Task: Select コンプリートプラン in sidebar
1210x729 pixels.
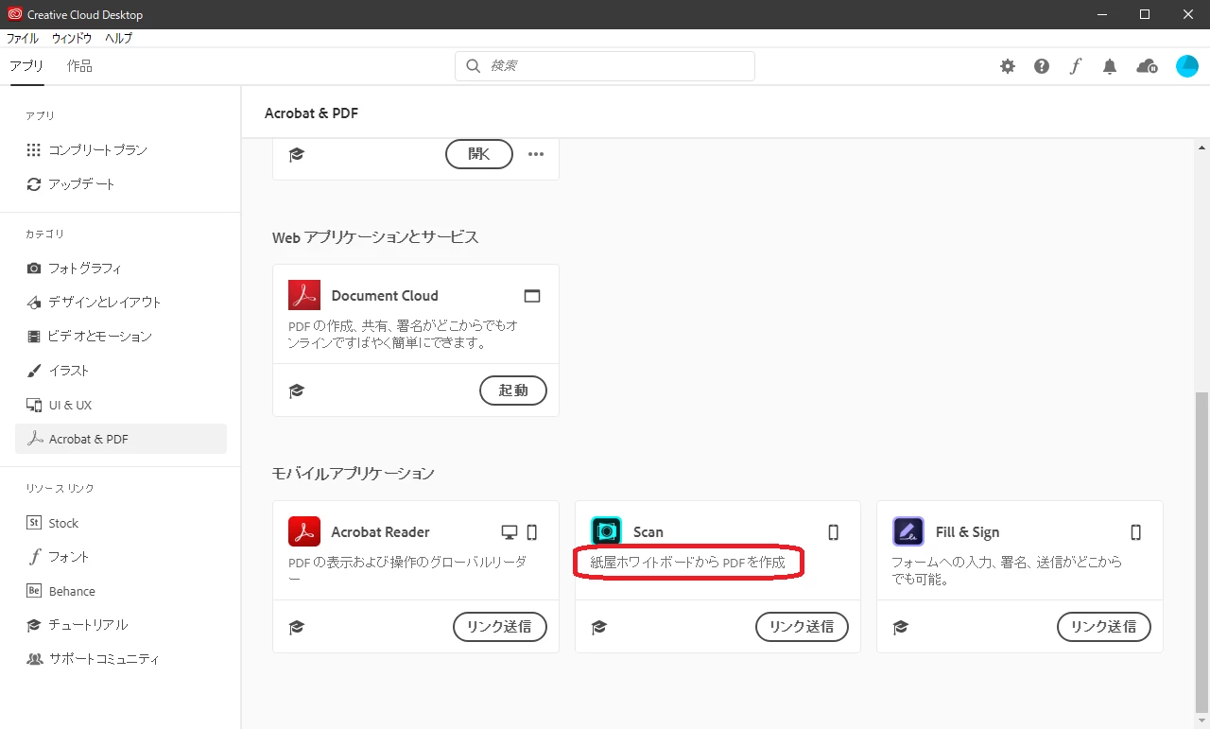Action: [x=121, y=150]
